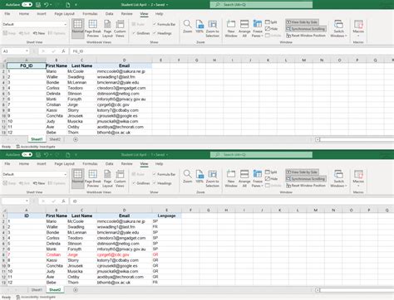Click the formula bar in April - 1 window
This screenshot has height=300, width=394.
pos(232,201)
